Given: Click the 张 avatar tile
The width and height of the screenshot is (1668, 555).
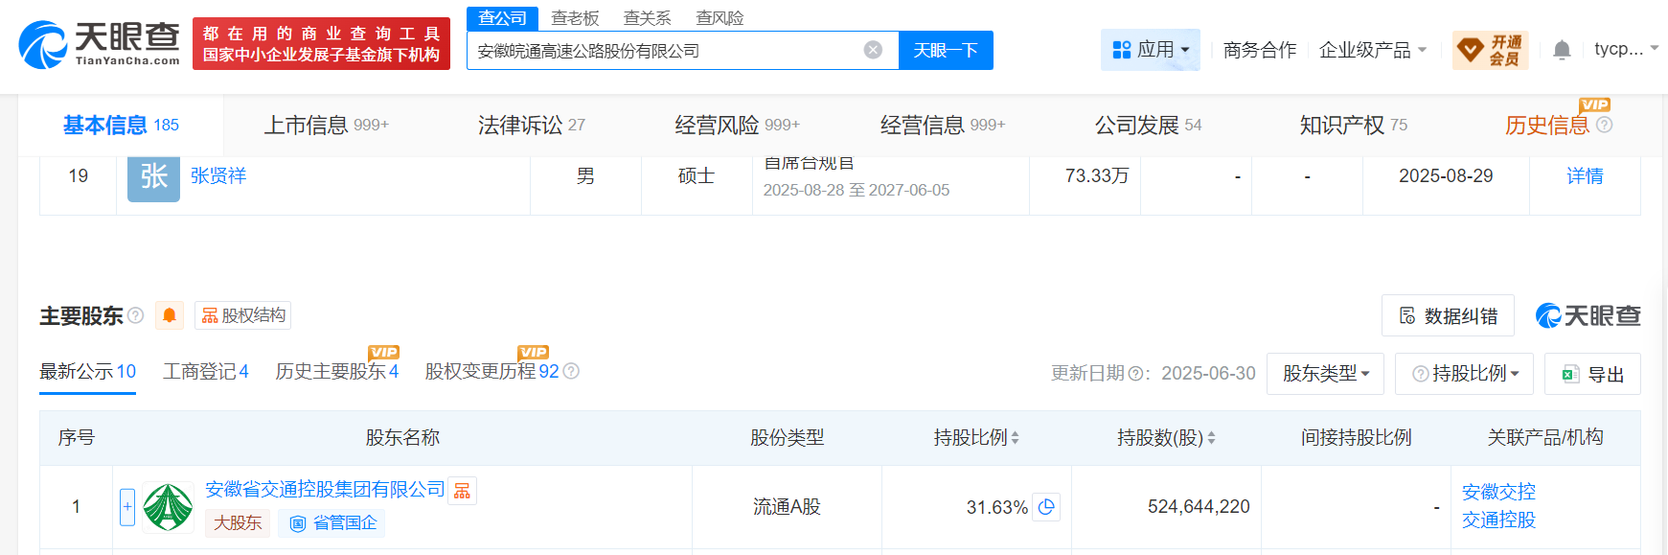Looking at the screenshot, I should pyautogui.click(x=153, y=178).
